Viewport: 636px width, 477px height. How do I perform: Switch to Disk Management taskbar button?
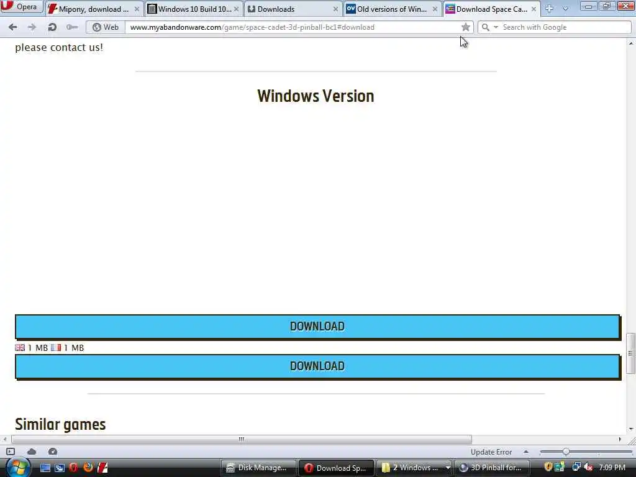pos(258,468)
